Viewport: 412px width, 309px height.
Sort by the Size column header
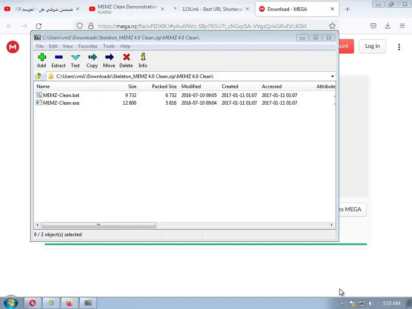119,87
